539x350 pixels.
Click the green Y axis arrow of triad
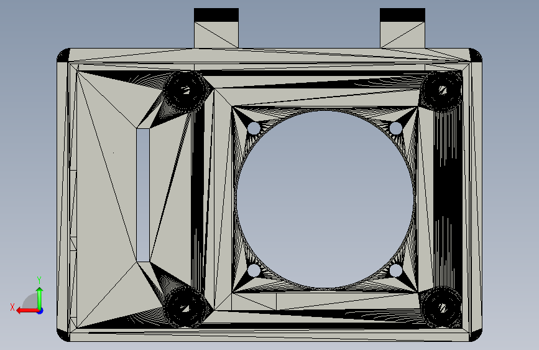(x=40, y=298)
